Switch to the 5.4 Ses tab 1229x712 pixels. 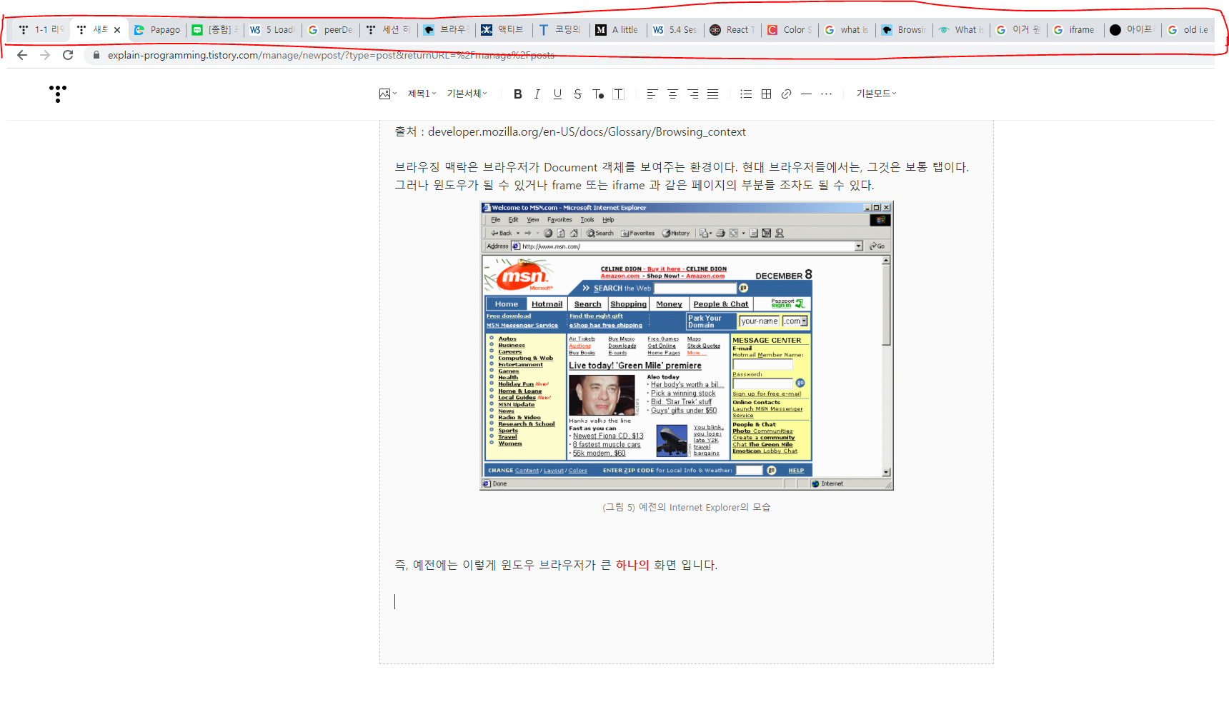(x=676, y=29)
